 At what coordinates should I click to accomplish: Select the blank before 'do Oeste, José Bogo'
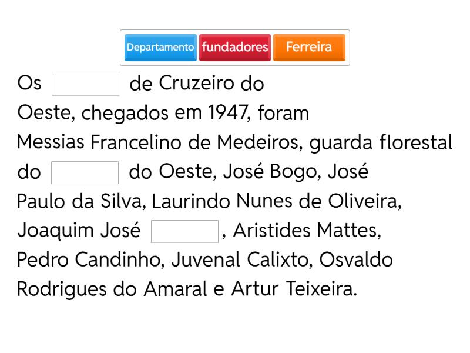pyautogui.click(x=85, y=172)
